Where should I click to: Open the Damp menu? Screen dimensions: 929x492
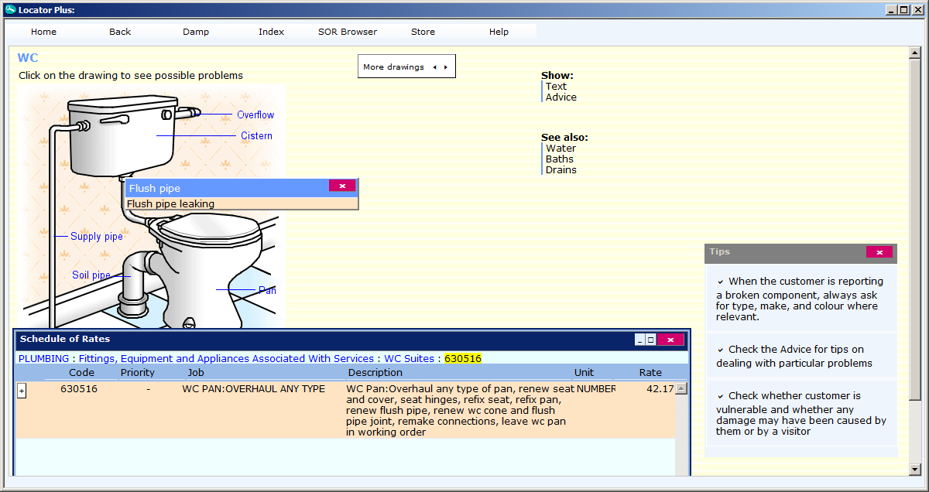coord(196,32)
